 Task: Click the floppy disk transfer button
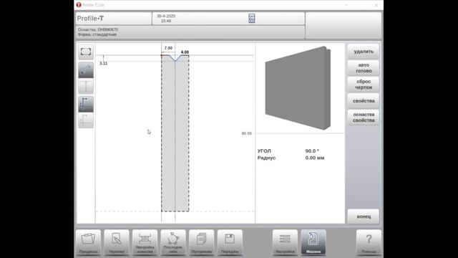(x=230, y=242)
